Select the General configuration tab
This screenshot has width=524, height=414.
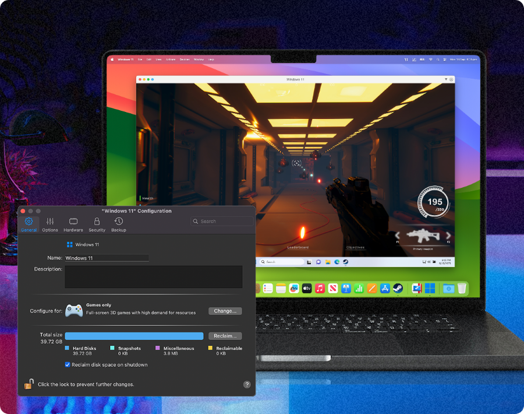tap(29, 223)
